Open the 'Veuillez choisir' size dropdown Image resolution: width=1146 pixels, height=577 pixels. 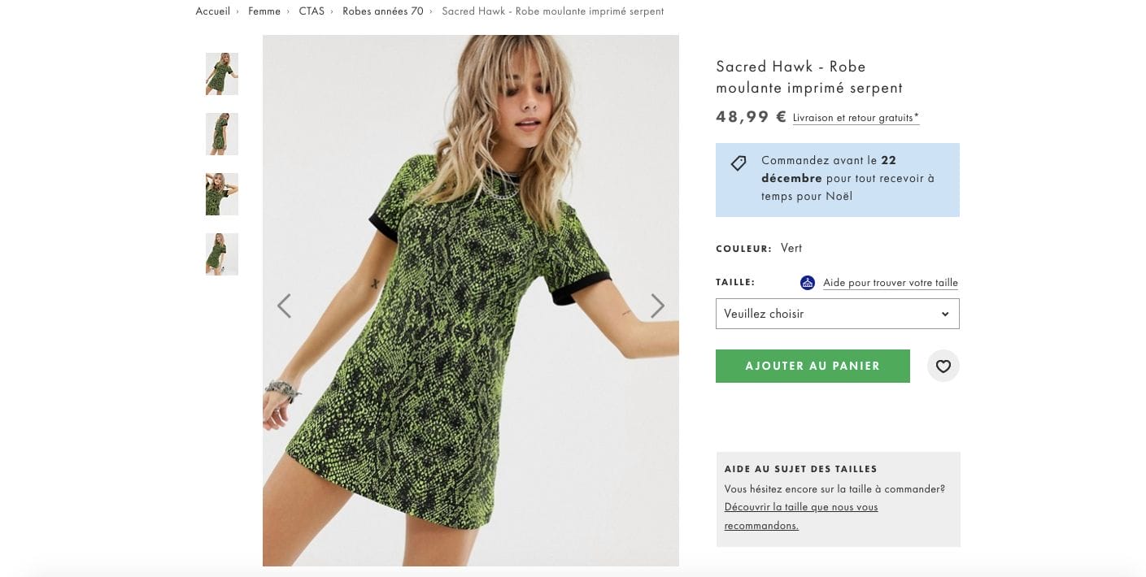coord(837,314)
